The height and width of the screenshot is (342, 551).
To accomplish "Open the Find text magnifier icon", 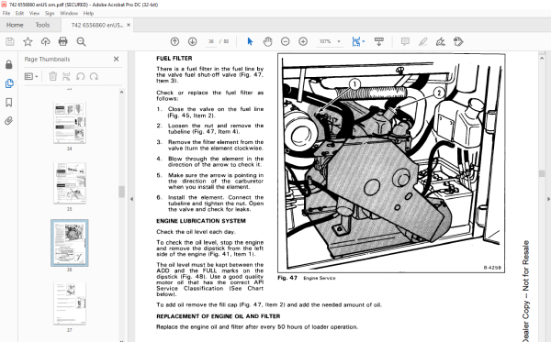I will click(x=81, y=42).
